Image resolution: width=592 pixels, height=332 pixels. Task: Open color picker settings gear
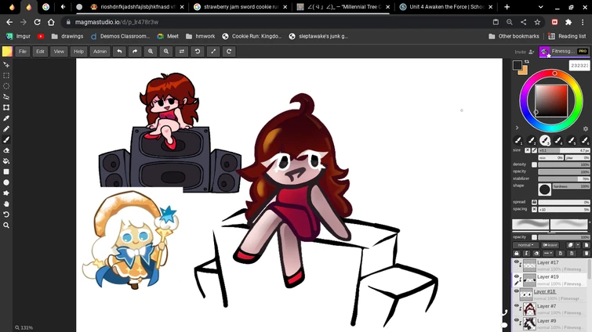[584, 128]
